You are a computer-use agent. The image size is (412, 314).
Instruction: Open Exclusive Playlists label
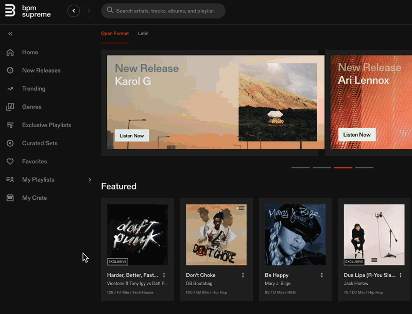(x=46, y=125)
